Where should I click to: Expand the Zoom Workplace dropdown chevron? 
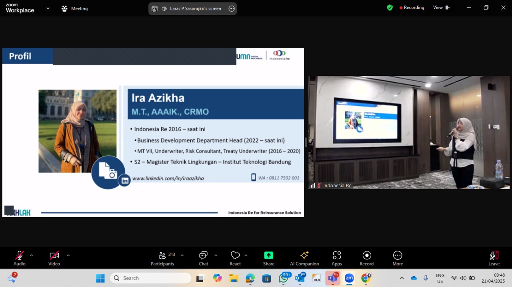[x=48, y=8]
